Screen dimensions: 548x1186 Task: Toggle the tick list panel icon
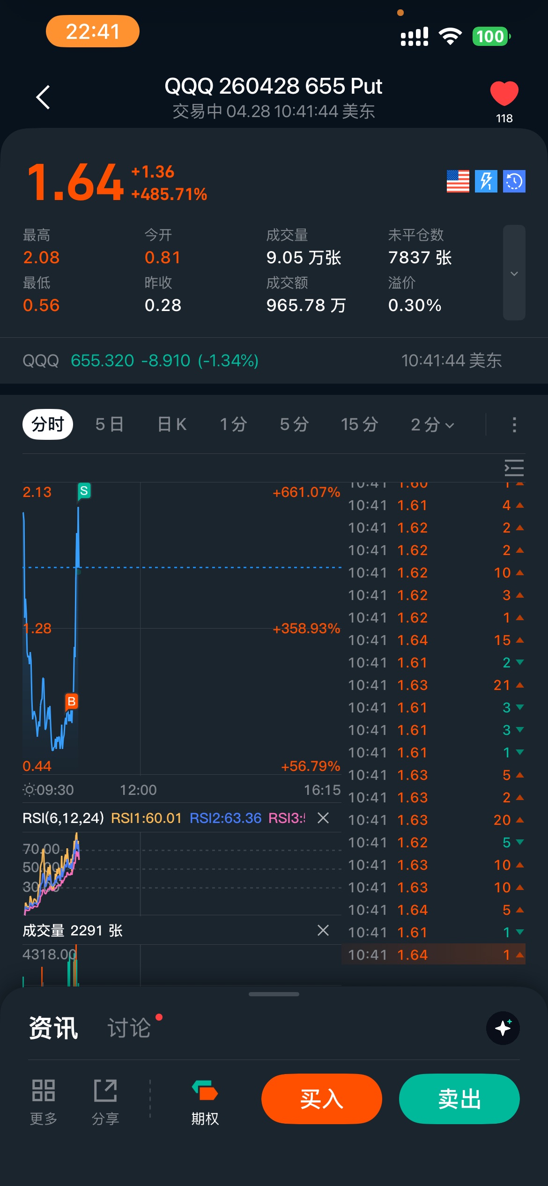click(x=514, y=468)
